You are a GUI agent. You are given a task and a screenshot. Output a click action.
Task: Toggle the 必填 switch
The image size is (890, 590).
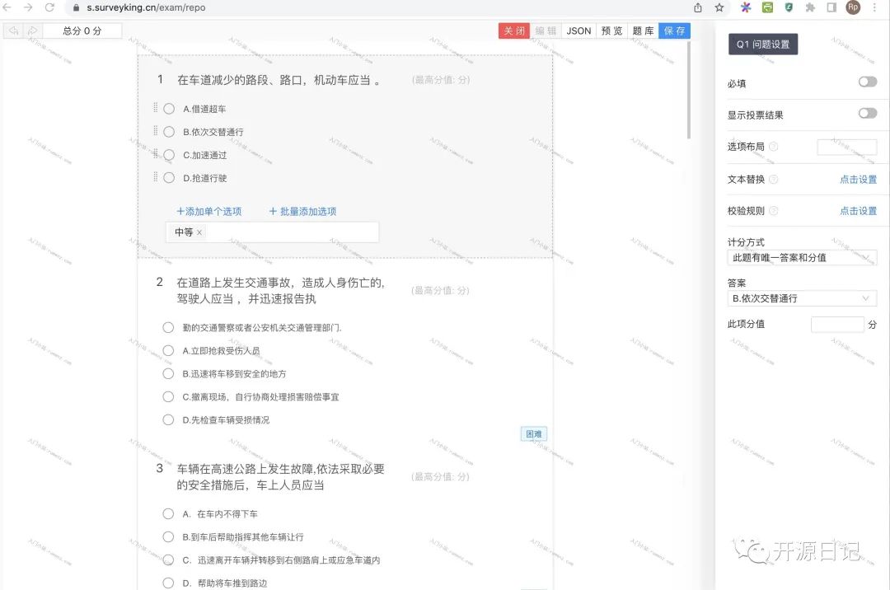[867, 82]
